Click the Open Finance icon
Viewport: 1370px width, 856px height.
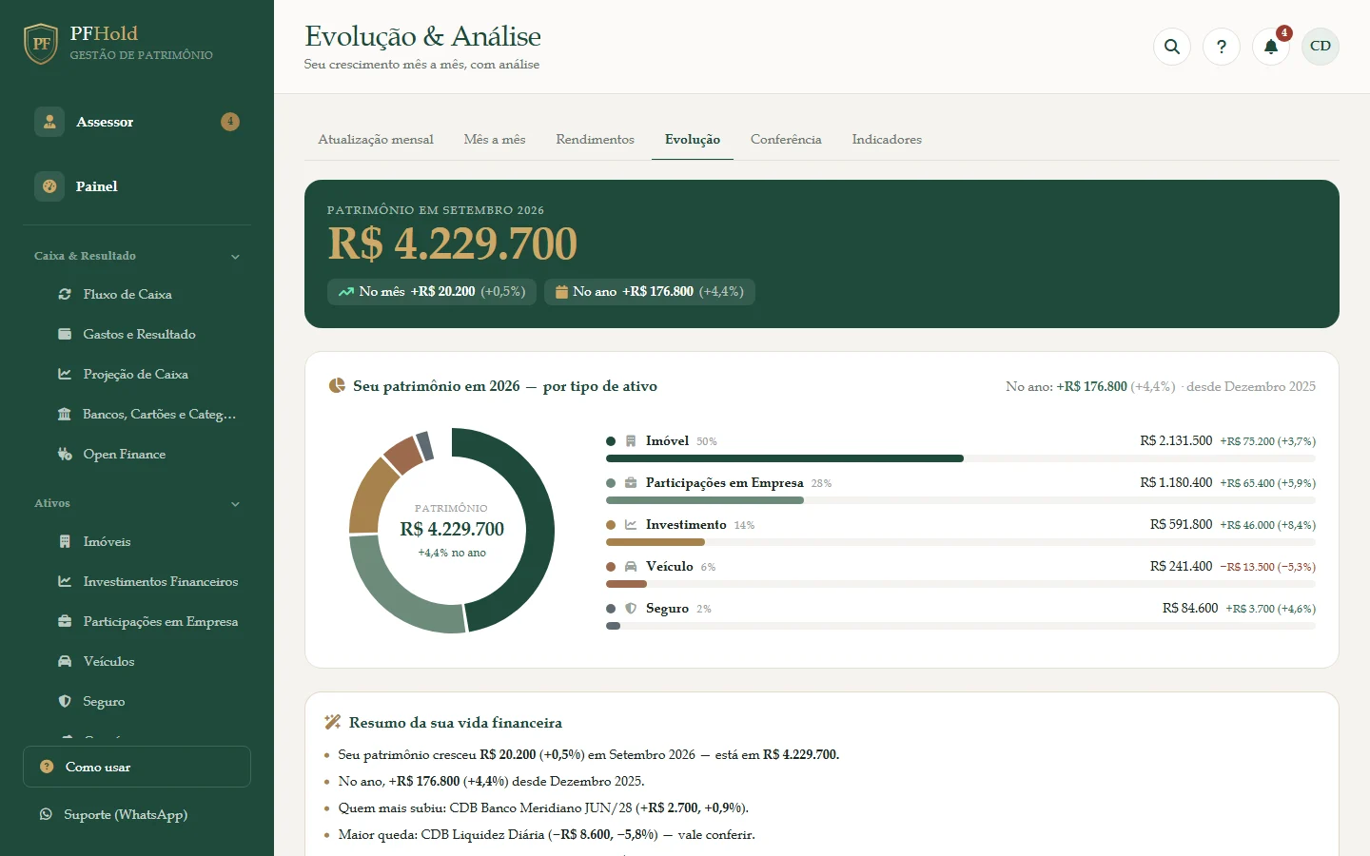(x=65, y=454)
